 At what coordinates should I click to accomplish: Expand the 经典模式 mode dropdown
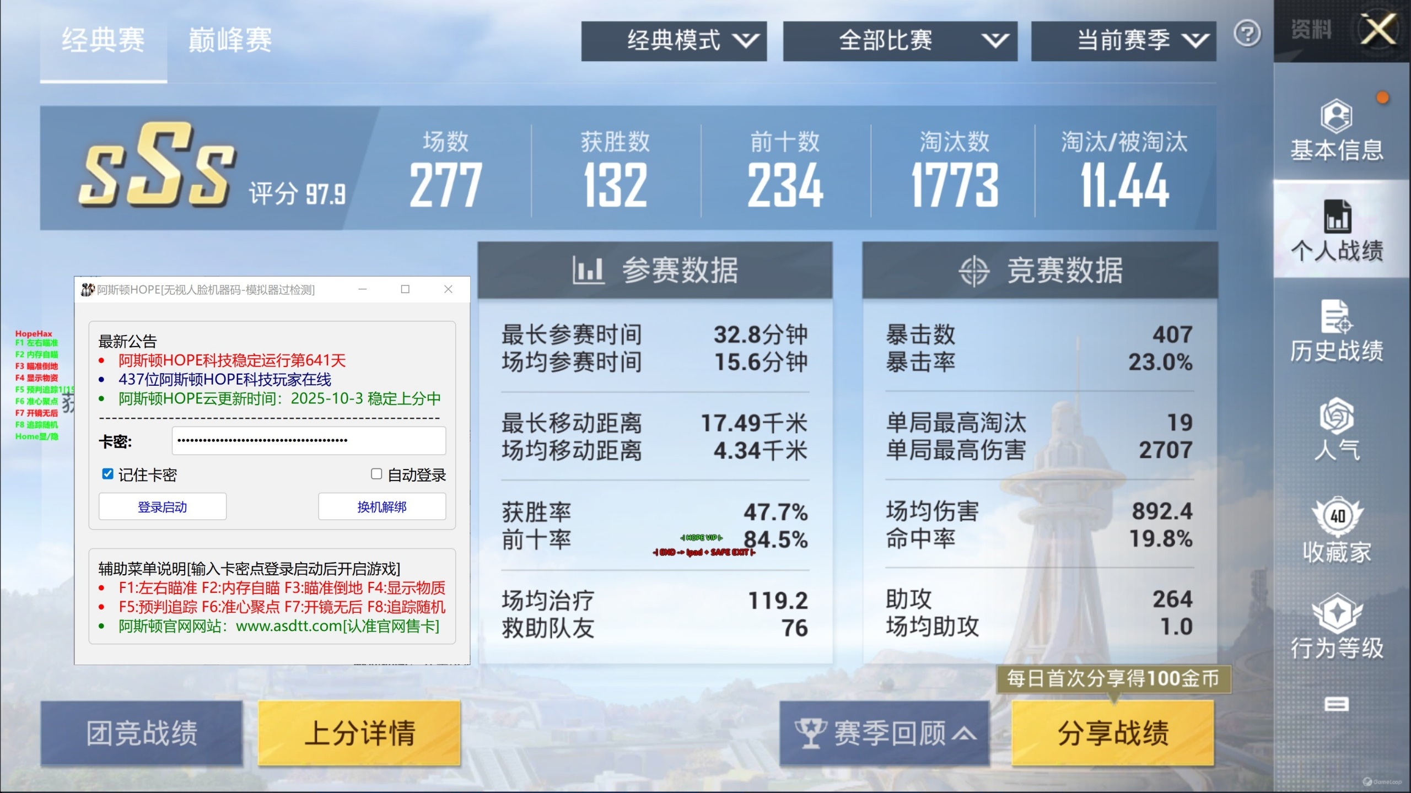(x=674, y=41)
